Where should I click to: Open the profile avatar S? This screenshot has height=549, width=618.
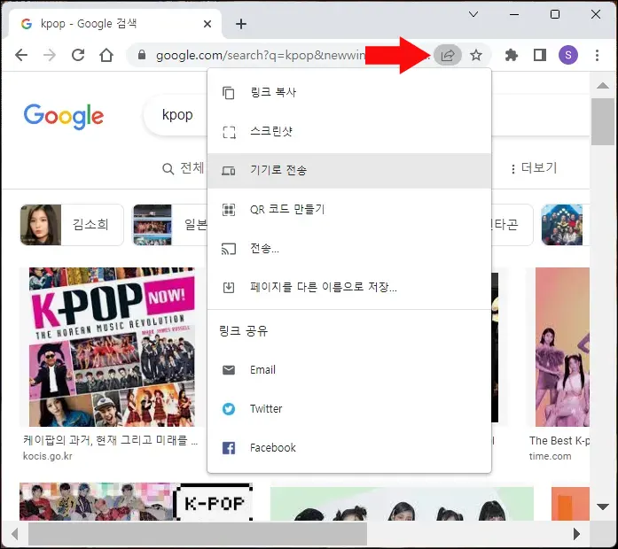pos(568,55)
